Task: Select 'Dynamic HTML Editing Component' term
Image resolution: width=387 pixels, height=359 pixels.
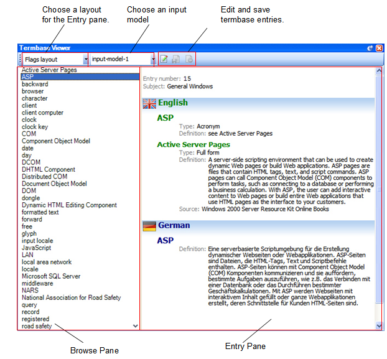Action: click(x=69, y=205)
